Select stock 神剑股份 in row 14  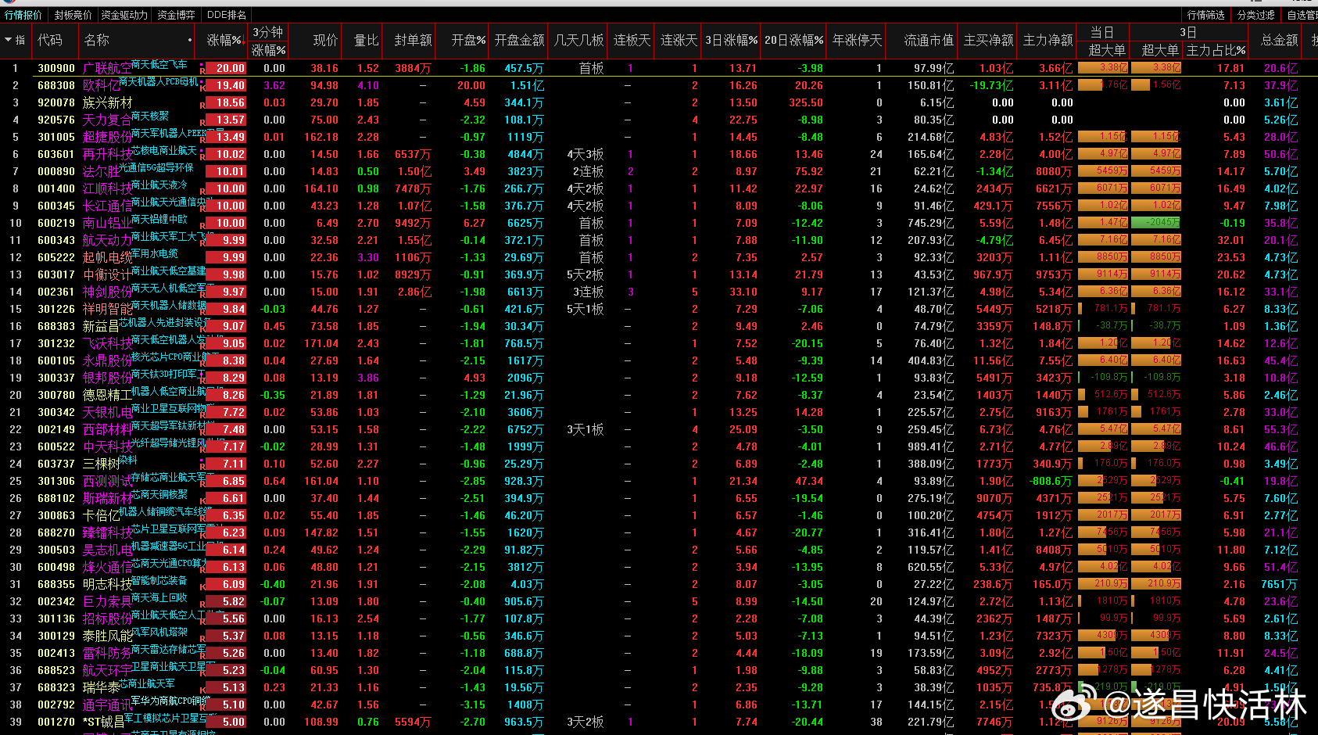107,292
